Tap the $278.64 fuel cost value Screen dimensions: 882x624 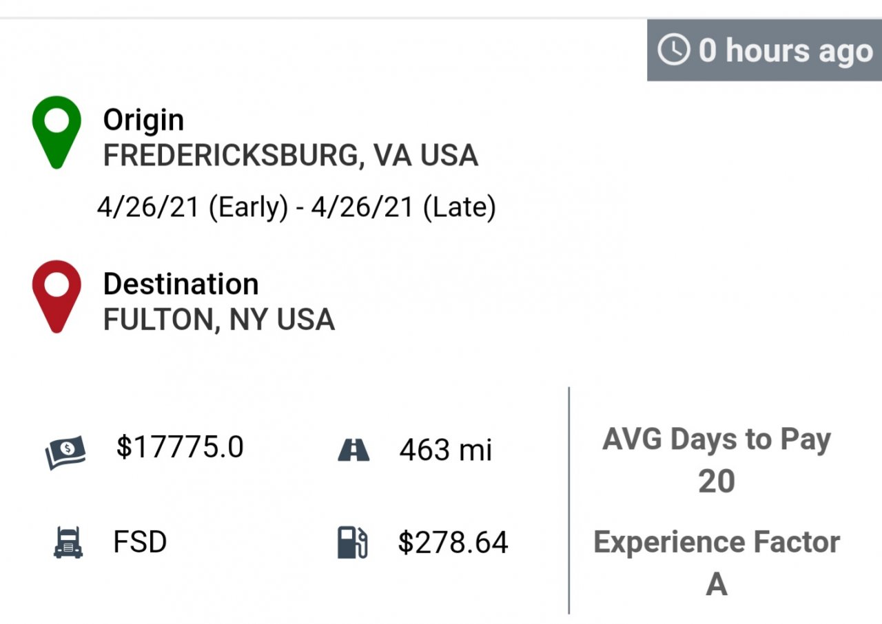(453, 542)
